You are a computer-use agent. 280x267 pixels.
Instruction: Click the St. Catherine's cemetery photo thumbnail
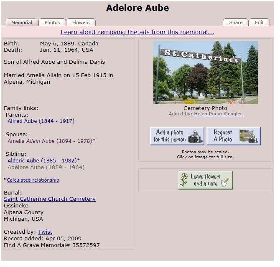click(x=206, y=72)
